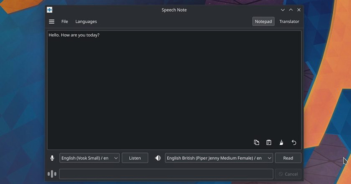This screenshot has width=351, height=184.
Task: Expand the English (Vosk Small) speech model dropdown
Action: coord(90,158)
